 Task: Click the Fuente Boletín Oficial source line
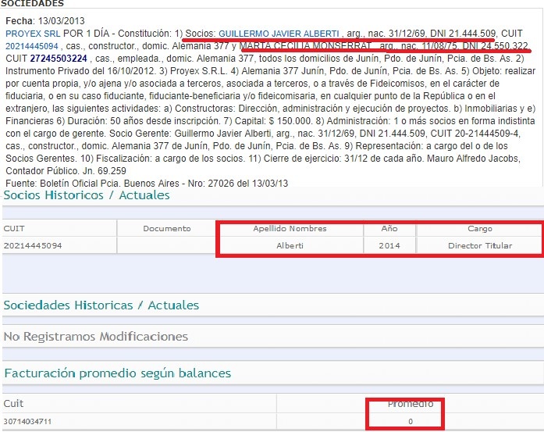(147, 183)
